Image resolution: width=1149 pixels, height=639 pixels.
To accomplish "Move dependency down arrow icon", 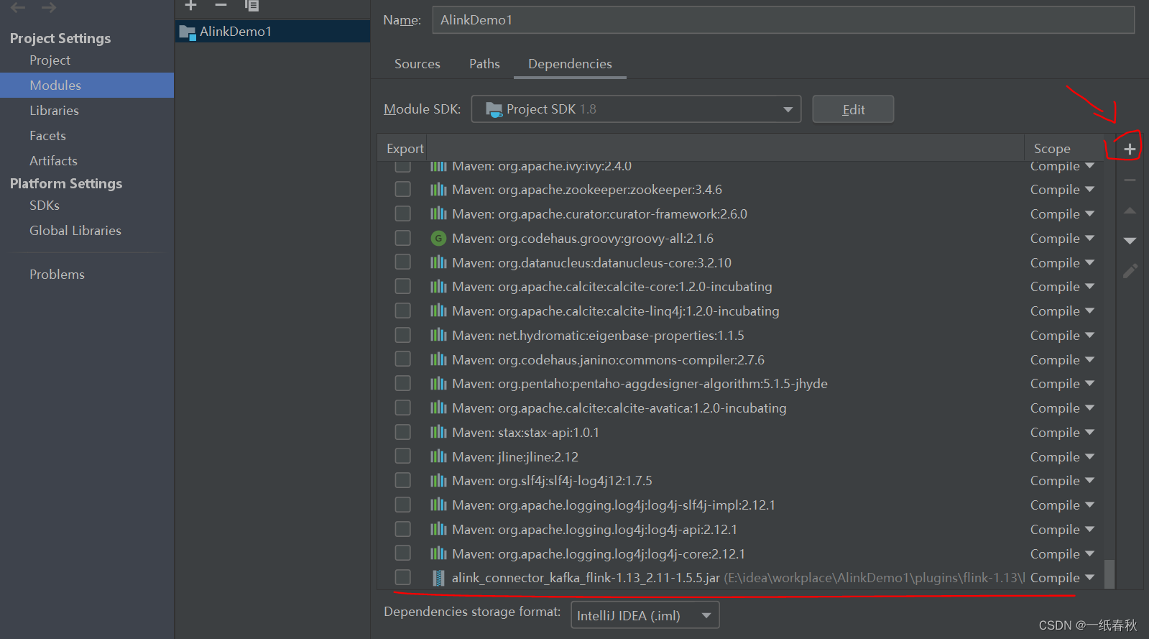I will 1130,241.
